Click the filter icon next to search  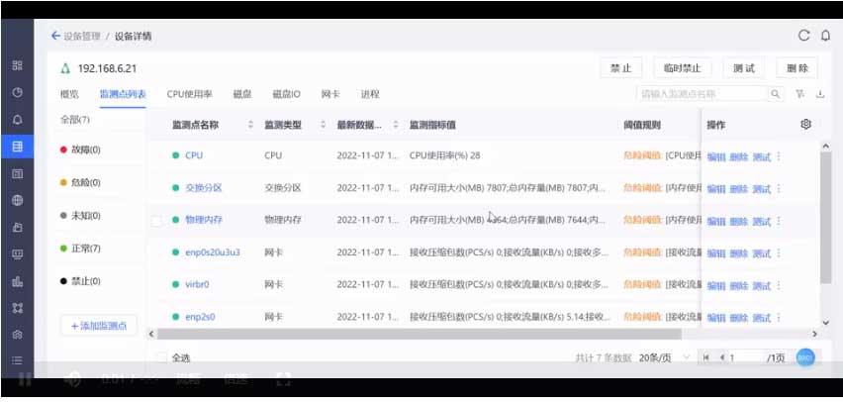point(800,94)
